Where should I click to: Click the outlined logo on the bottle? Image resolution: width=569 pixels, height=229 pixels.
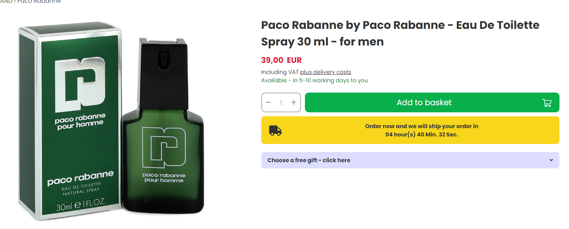163,148
